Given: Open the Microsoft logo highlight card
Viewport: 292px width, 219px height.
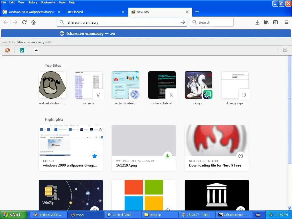Looking at the screenshot, I should click(x=144, y=195).
